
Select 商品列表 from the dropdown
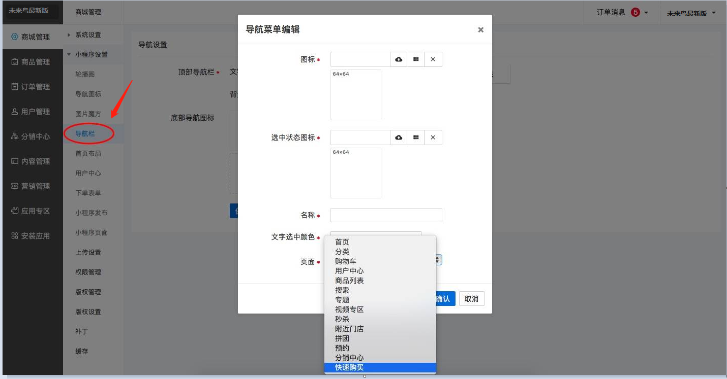(x=380, y=281)
